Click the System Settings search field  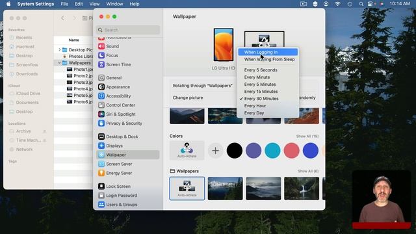(128, 30)
